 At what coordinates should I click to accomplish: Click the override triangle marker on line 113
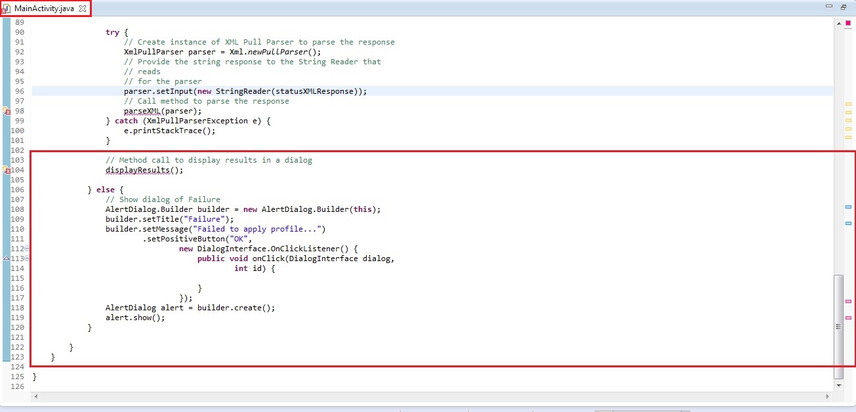pyautogui.click(x=6, y=258)
